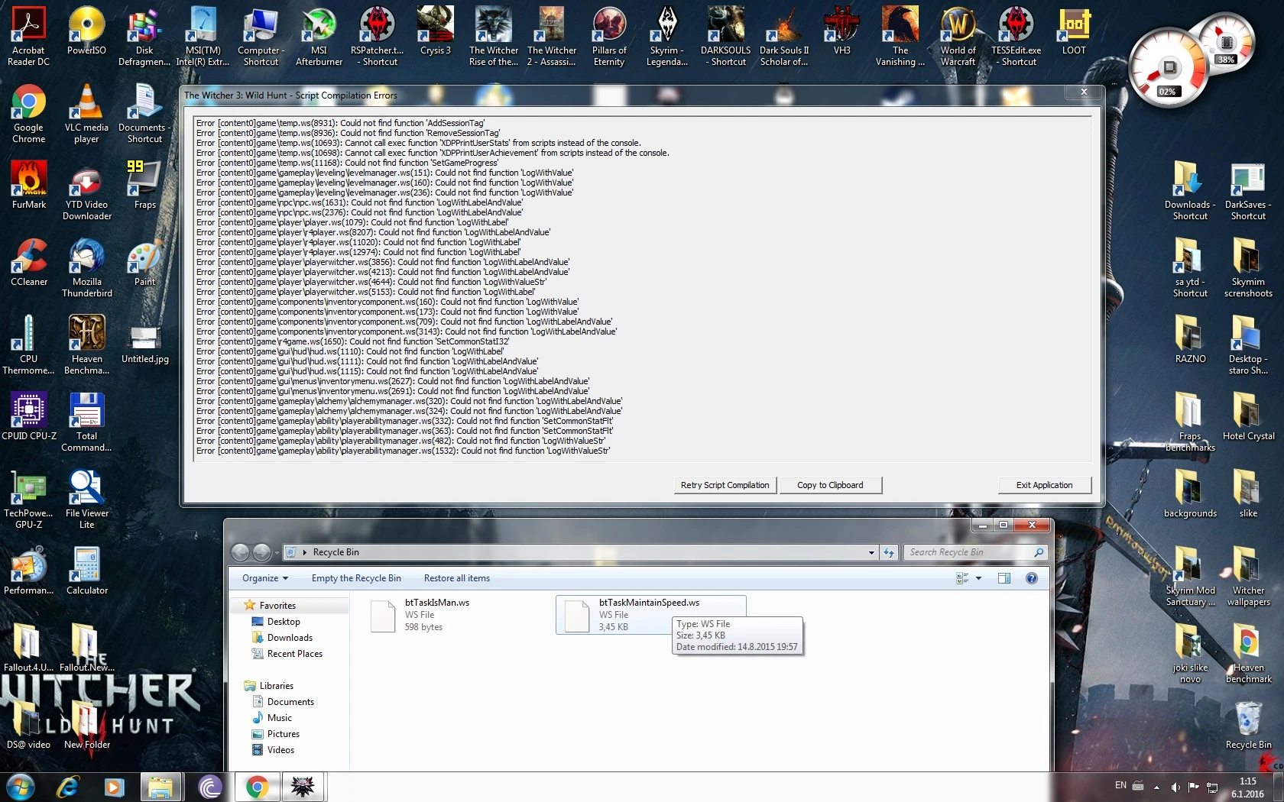This screenshot has width=1284, height=802.
Task: Open DarkSaves shortcut folder
Action: point(1248,190)
